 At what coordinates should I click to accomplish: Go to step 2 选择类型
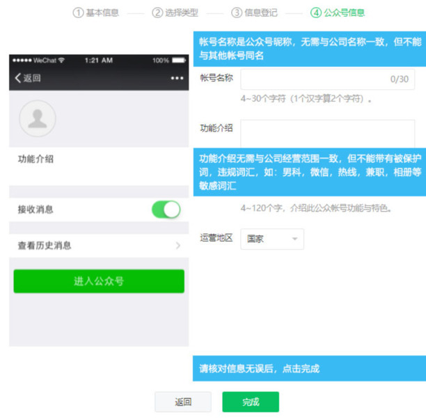tap(176, 13)
